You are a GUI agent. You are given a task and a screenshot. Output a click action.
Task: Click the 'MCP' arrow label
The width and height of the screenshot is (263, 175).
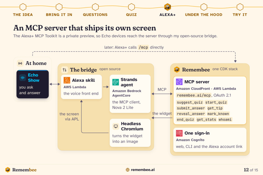(162, 90)
